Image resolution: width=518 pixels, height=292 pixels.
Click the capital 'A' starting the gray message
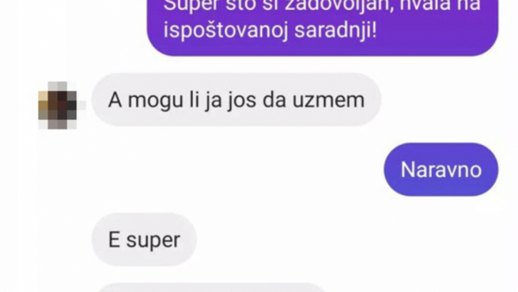tap(115, 100)
